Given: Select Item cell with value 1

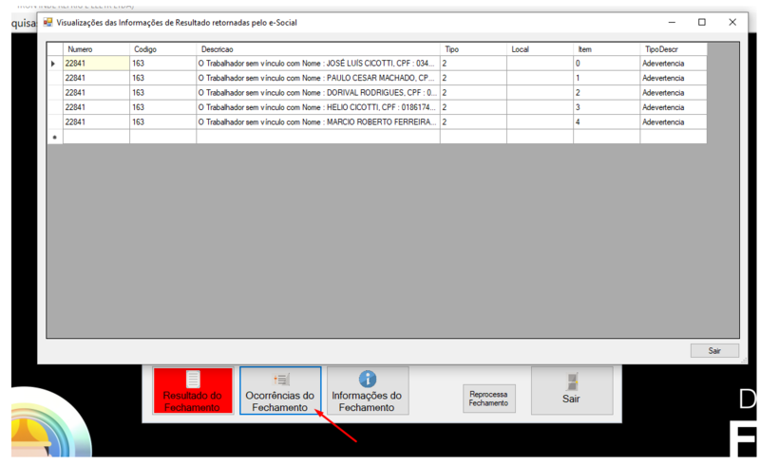Looking at the screenshot, I should (x=606, y=78).
